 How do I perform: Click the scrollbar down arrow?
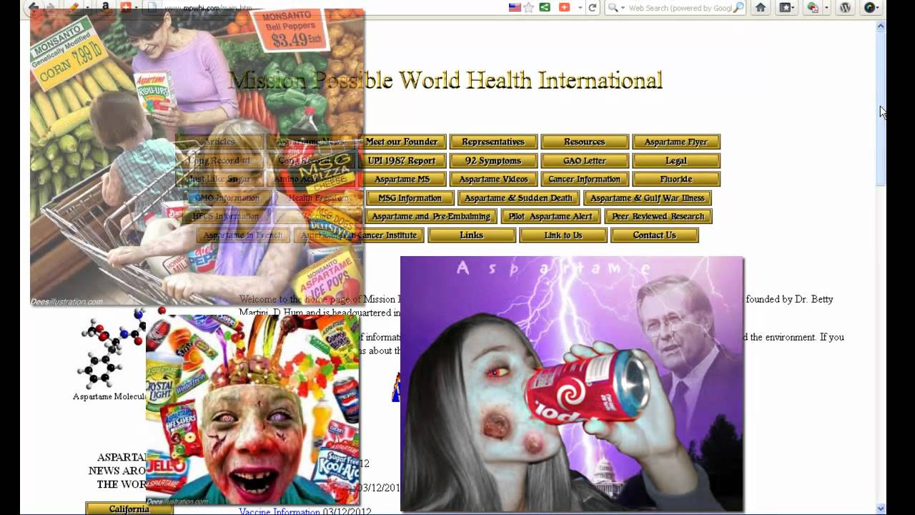click(881, 509)
